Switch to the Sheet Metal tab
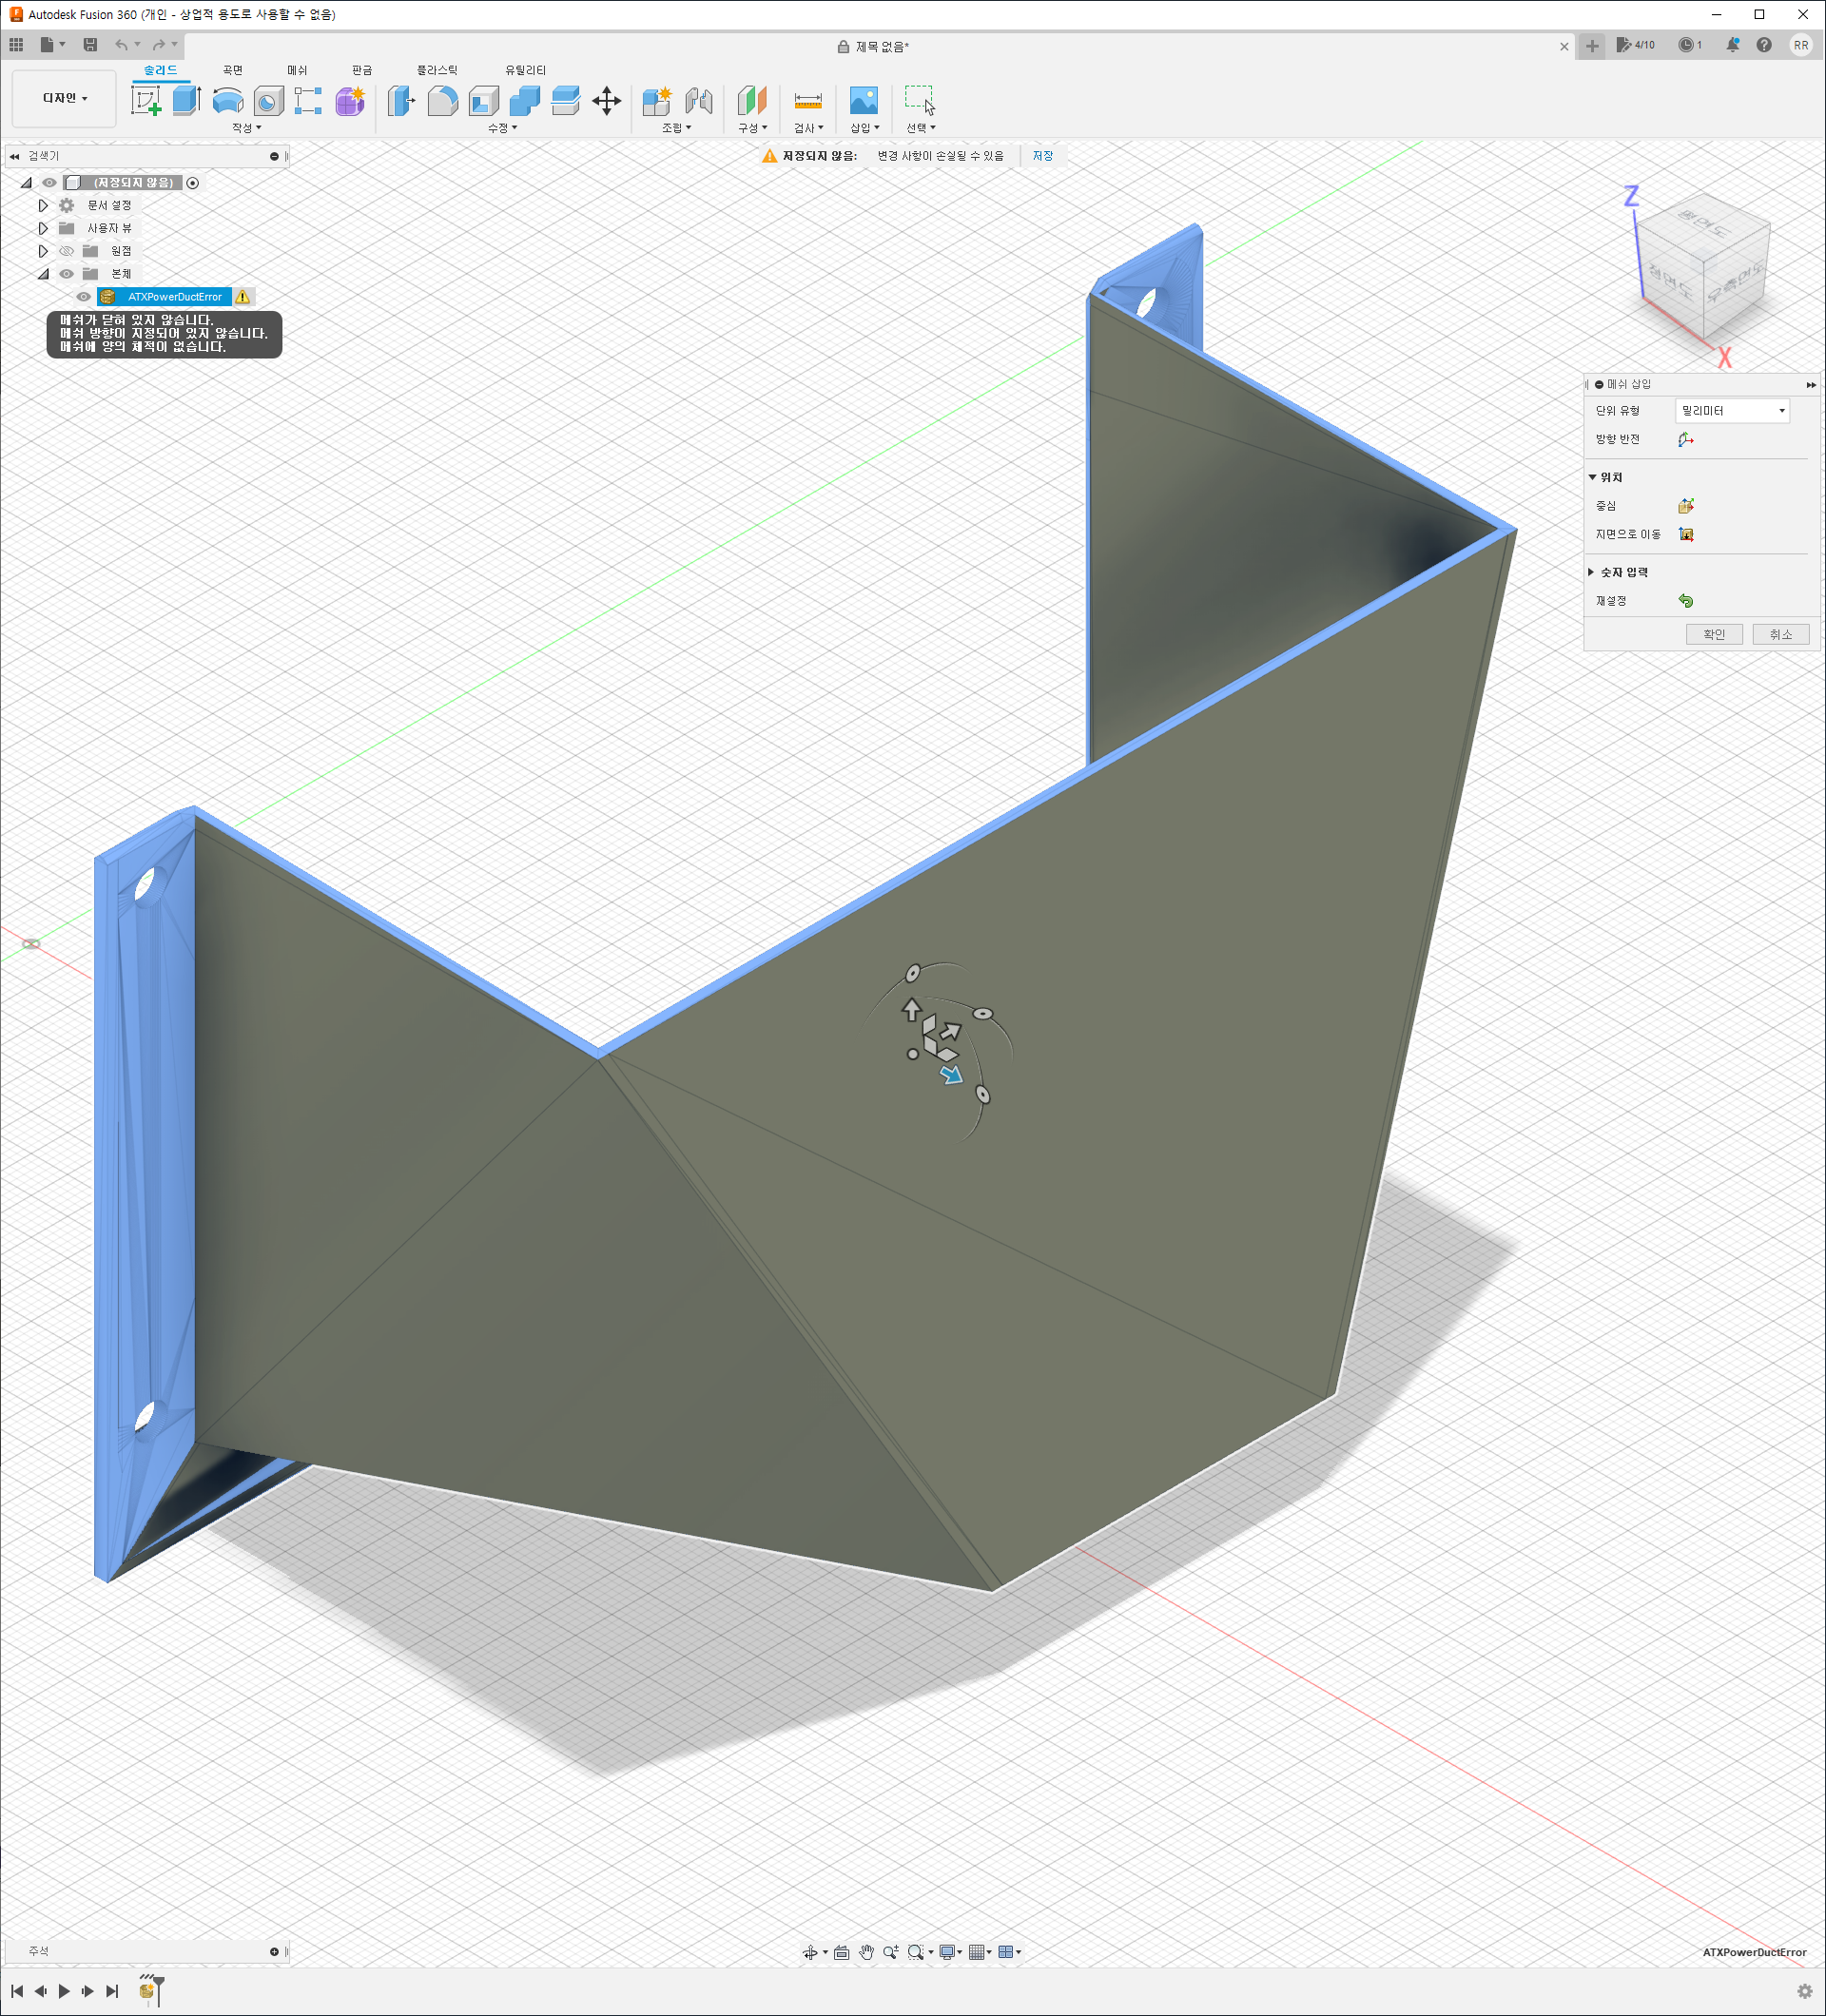This screenshot has height=2016, width=1826. point(362,70)
